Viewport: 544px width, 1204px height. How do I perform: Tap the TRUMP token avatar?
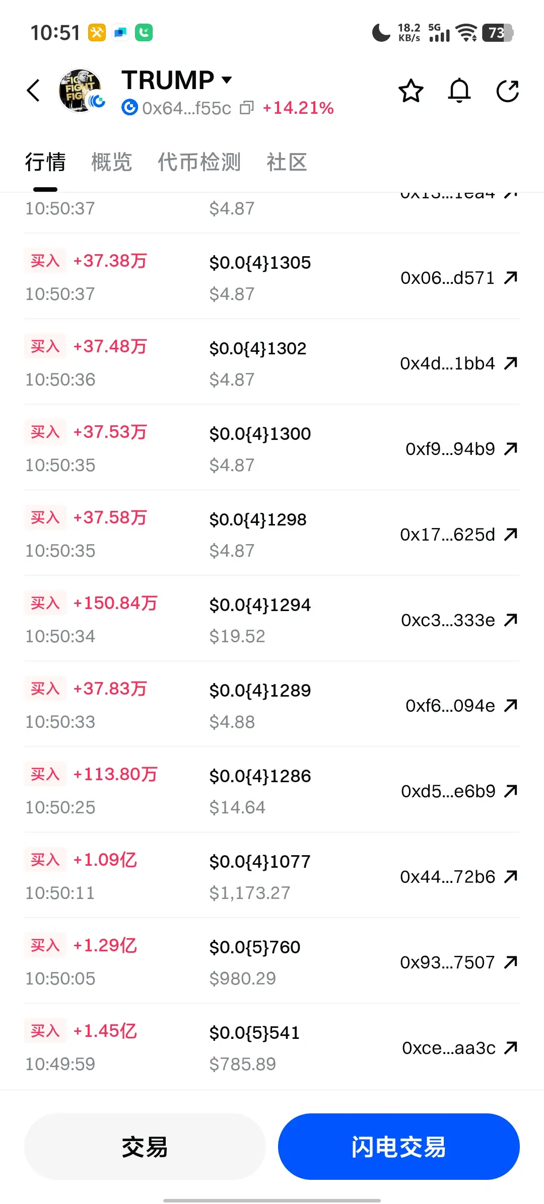(x=81, y=91)
